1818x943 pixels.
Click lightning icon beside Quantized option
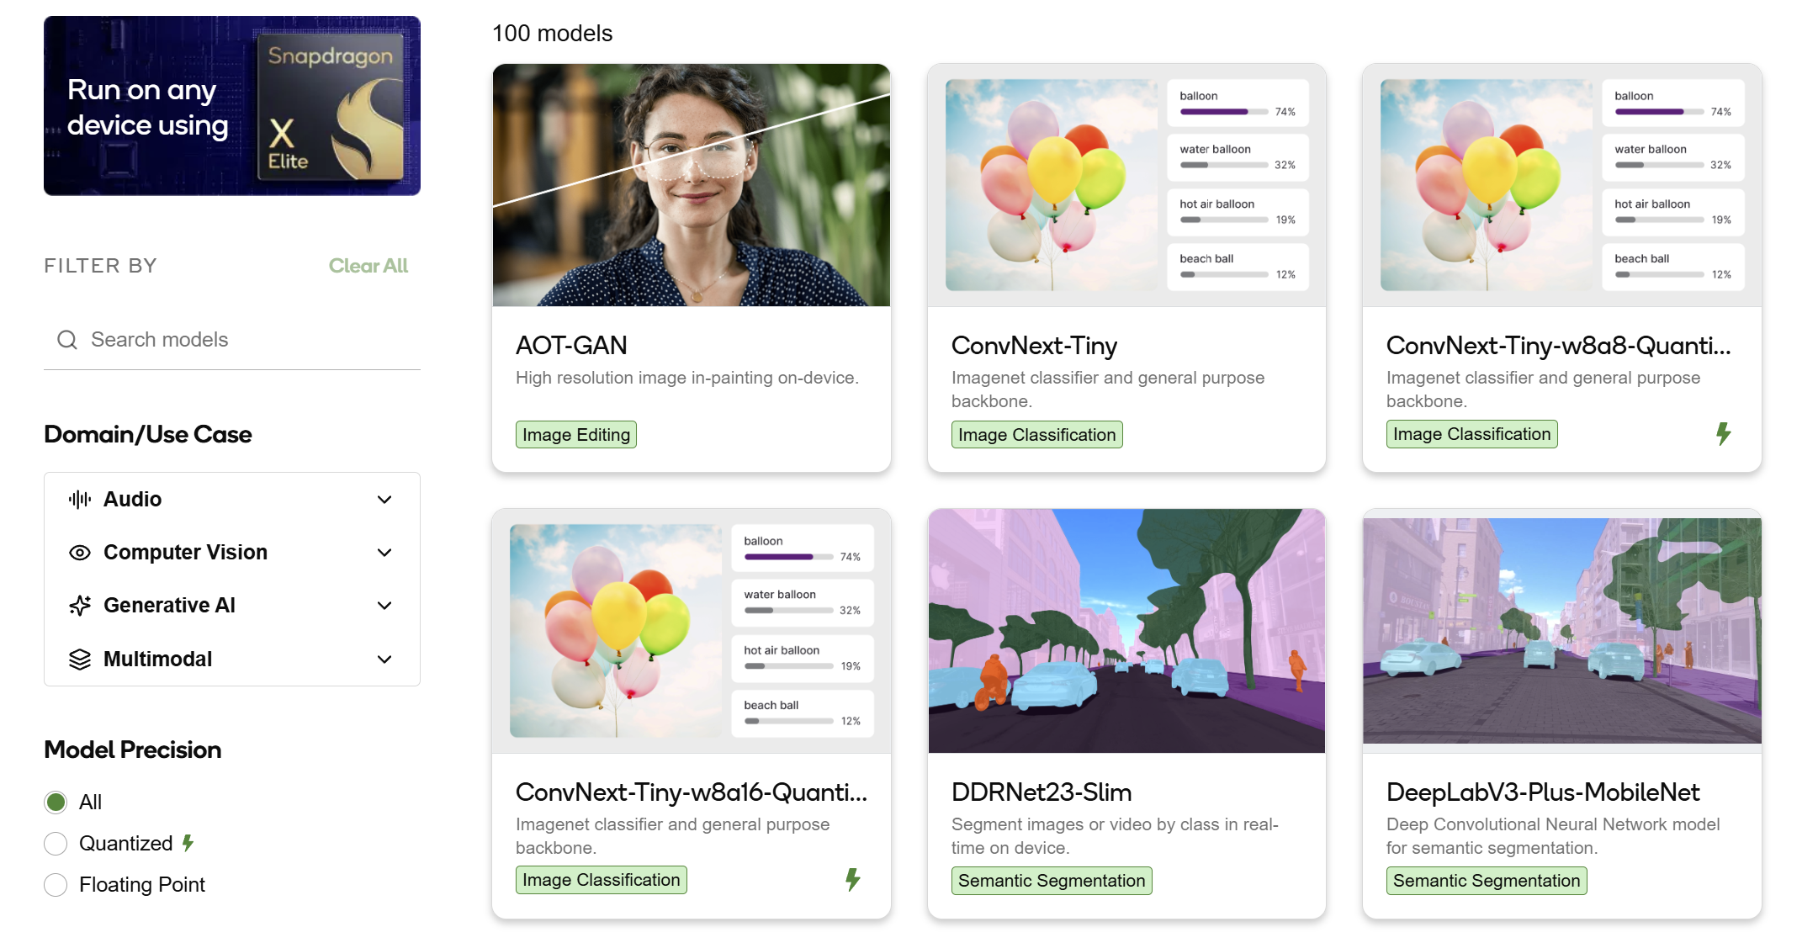pyautogui.click(x=188, y=843)
